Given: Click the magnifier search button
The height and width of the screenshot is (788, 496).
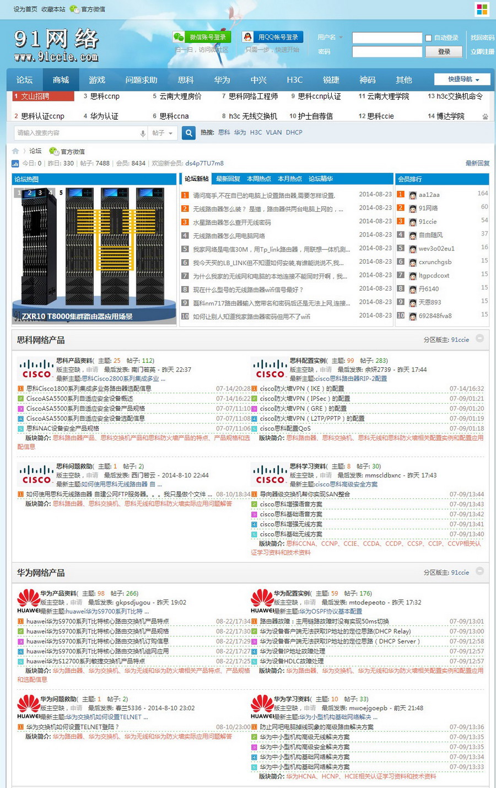Looking at the screenshot, I should point(188,133).
